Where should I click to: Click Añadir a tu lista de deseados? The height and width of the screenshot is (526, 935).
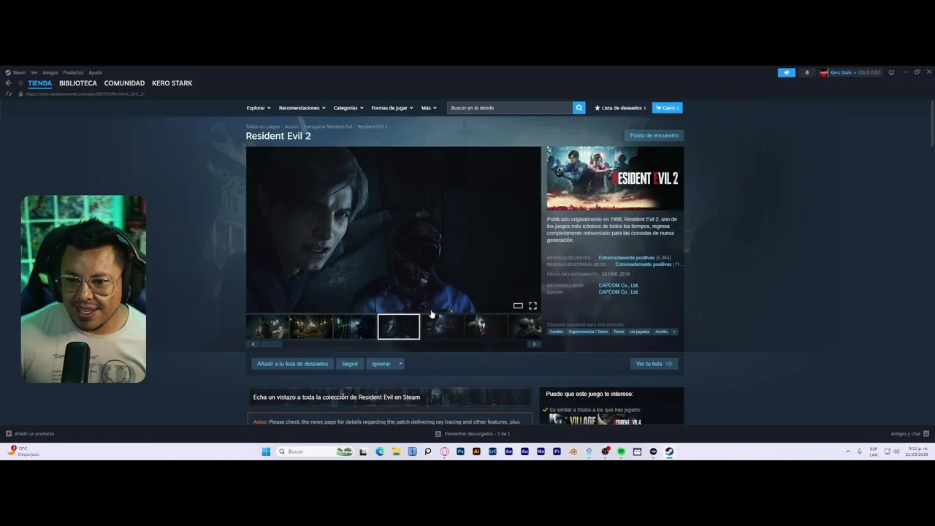[292, 364]
